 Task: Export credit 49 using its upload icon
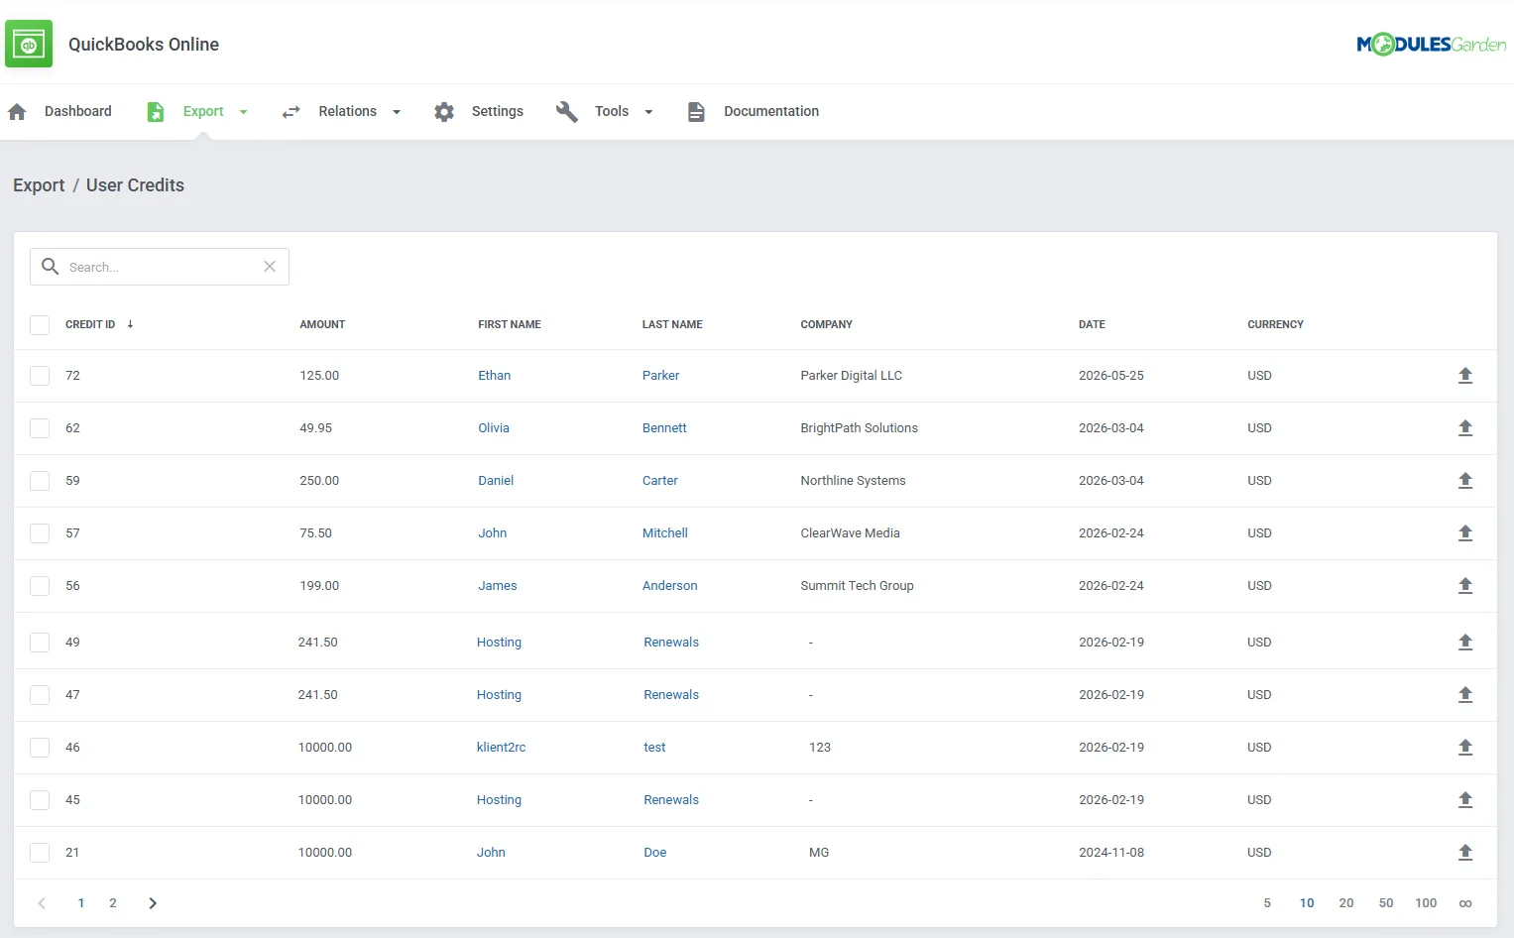pos(1465,643)
